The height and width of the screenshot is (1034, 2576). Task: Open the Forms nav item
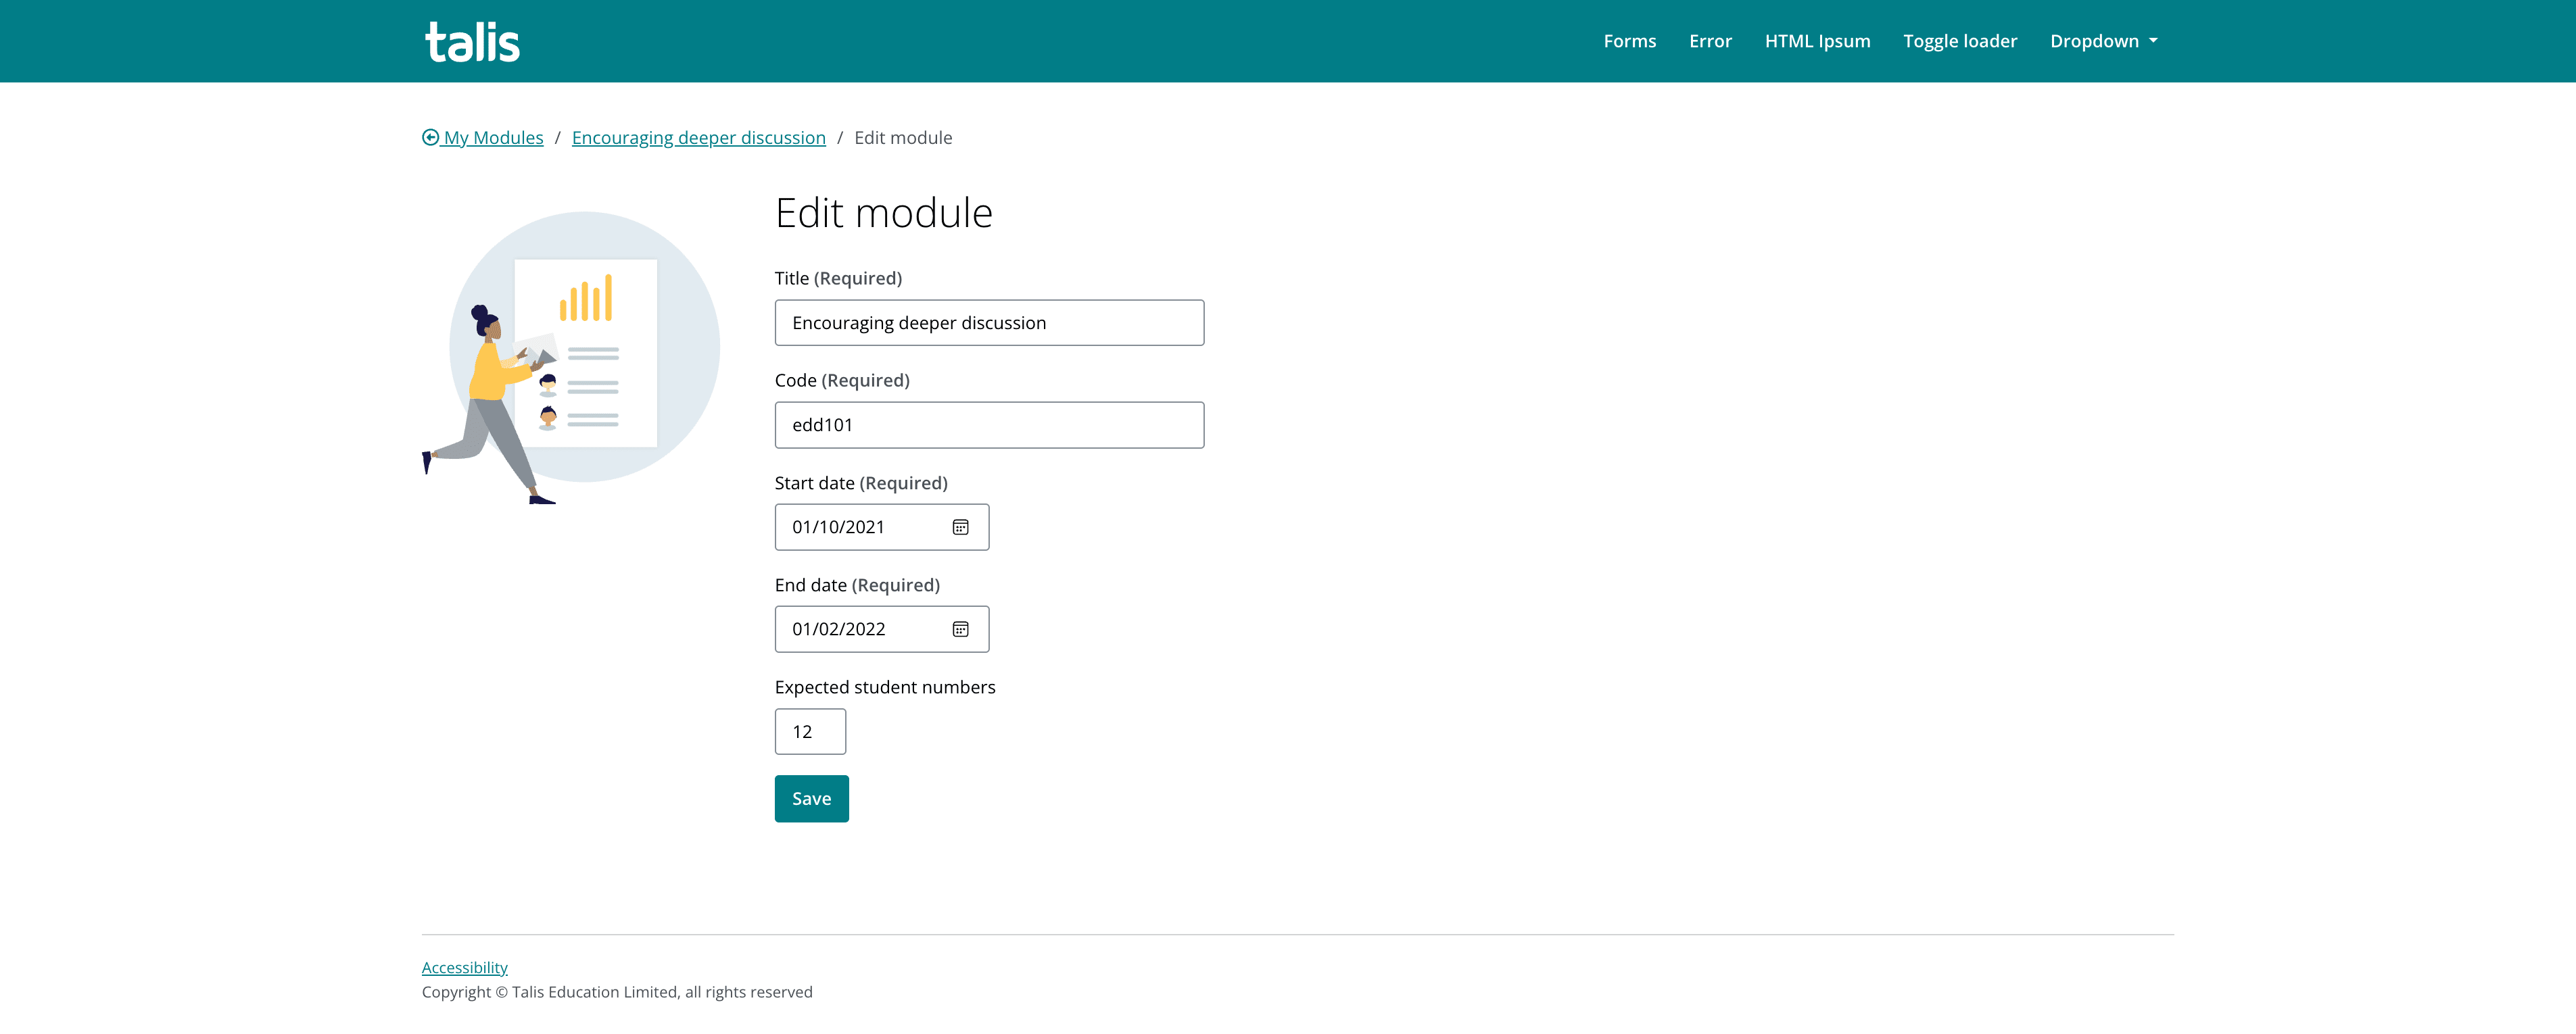pyautogui.click(x=1629, y=41)
